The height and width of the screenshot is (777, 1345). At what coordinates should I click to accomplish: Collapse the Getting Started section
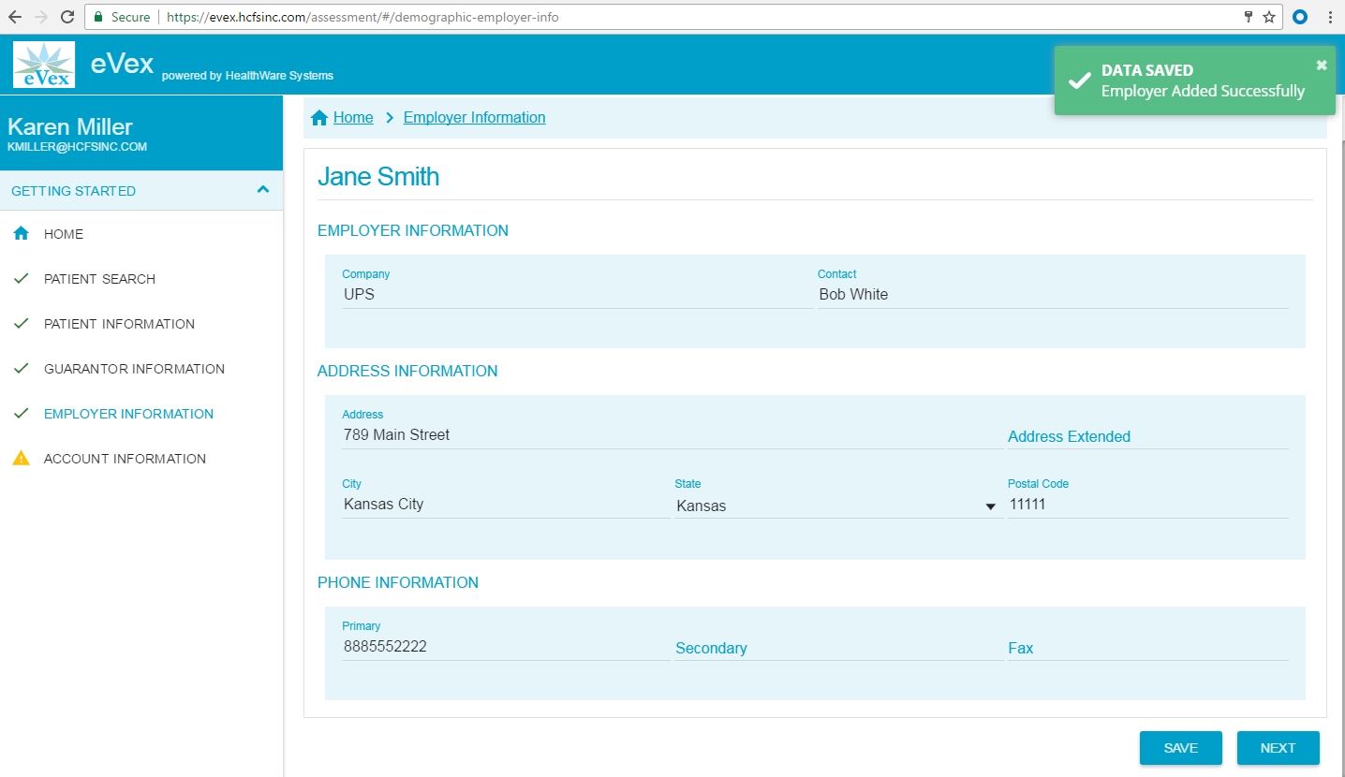pos(263,190)
